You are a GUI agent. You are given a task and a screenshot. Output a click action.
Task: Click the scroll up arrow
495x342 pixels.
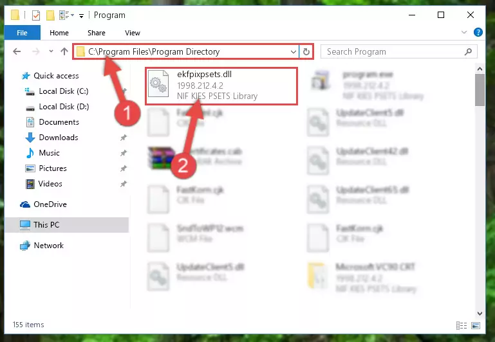point(480,69)
